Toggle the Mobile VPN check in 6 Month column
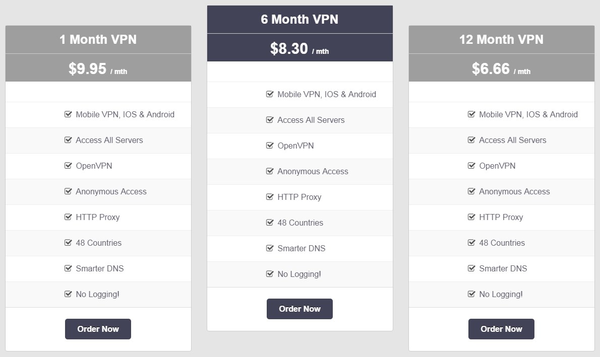Screen dimensions: 600x357 pyautogui.click(x=270, y=94)
